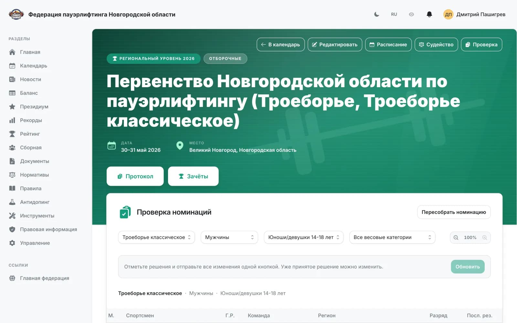
Task: Switch language via RU selector
Action: 394,14
